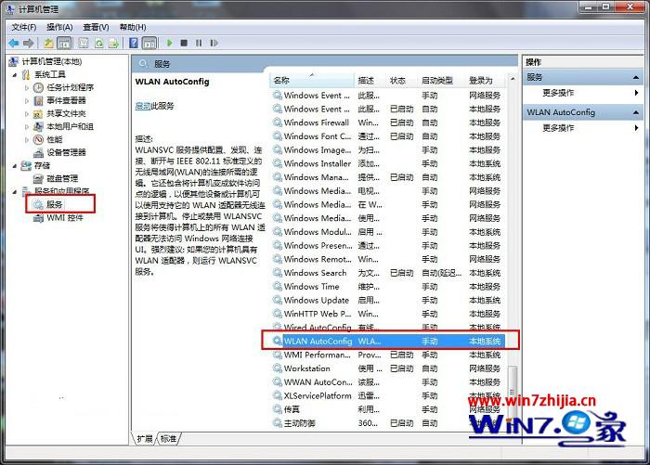Screen dimensions: 650x465
Task: Click the blue Help toolbar icon
Action: tap(134, 43)
